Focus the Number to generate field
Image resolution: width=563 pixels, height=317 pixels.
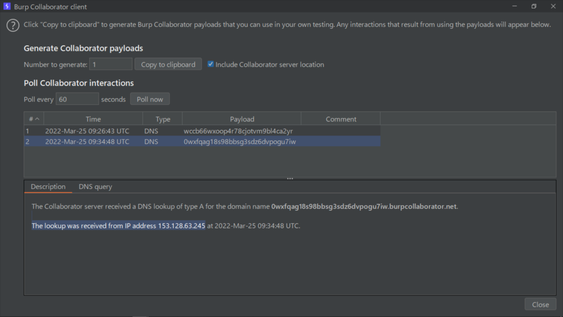tap(111, 64)
